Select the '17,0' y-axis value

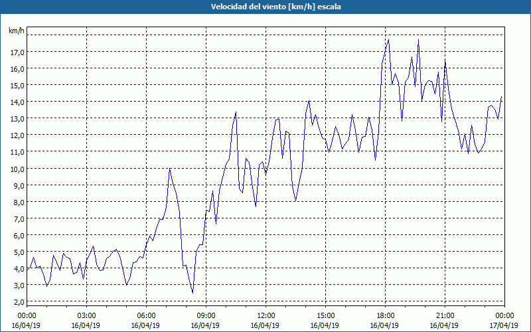[18, 52]
